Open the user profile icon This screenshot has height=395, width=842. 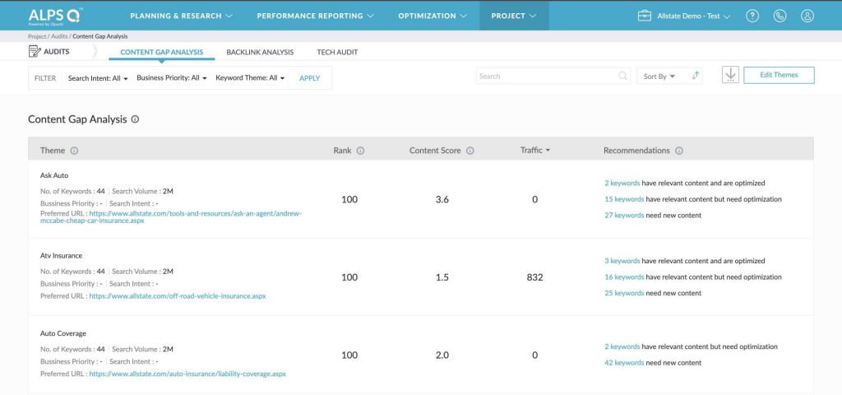[x=807, y=16]
